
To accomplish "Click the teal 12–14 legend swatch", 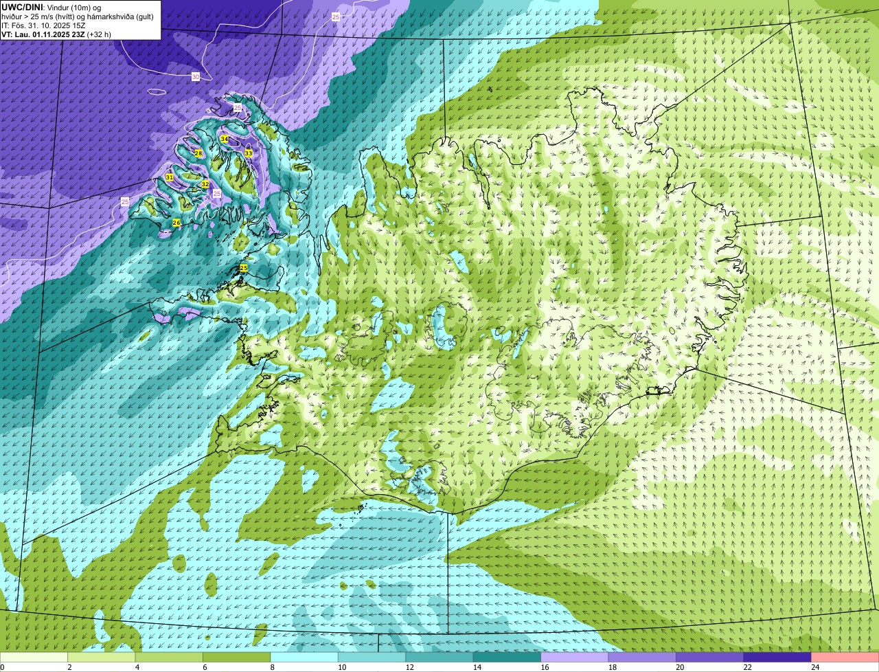I will [x=439, y=658].
